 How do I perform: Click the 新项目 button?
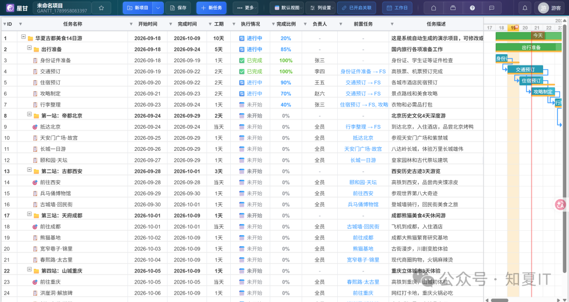(138, 7)
